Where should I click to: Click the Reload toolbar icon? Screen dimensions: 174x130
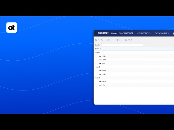[x=126, y=40]
